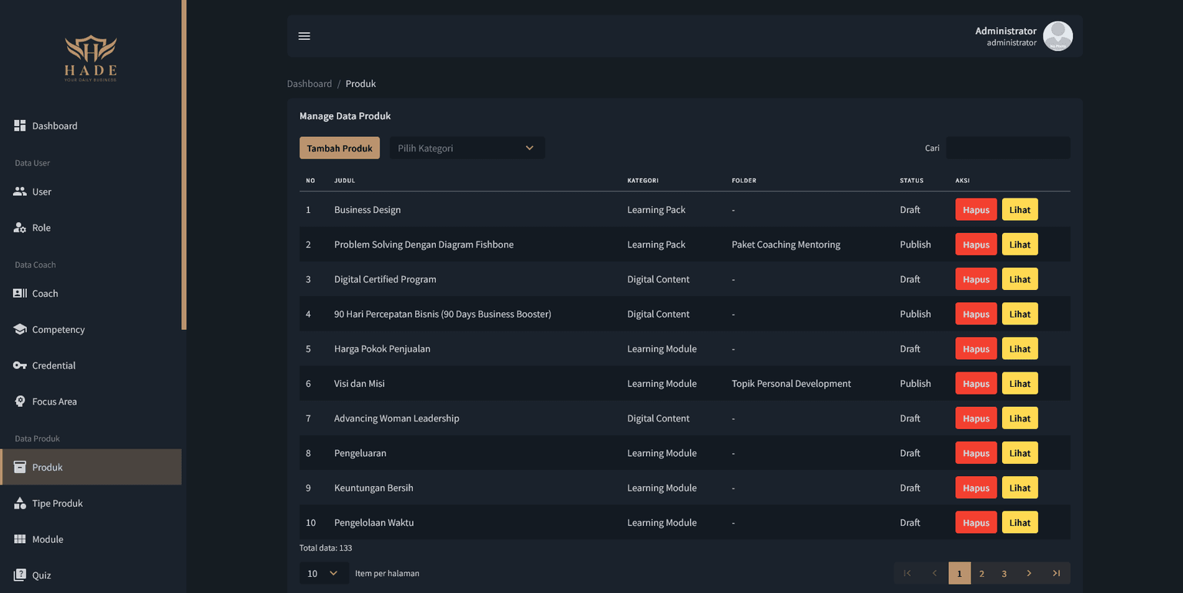
Task: Click the Cari search field
Action: (x=1007, y=148)
